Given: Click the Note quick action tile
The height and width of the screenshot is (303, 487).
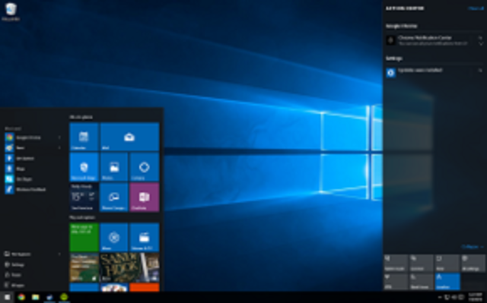Looking at the screenshot, I should [447, 263].
